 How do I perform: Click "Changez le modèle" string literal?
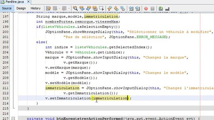165,73
